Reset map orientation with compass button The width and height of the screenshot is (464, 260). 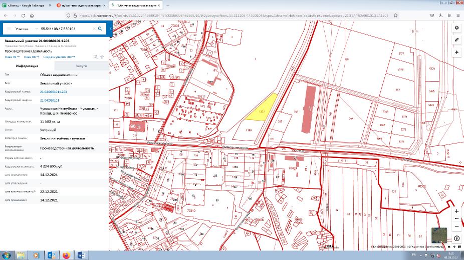coord(456,238)
